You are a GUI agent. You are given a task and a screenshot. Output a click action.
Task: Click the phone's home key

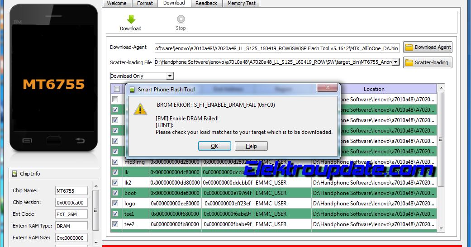pos(53,141)
